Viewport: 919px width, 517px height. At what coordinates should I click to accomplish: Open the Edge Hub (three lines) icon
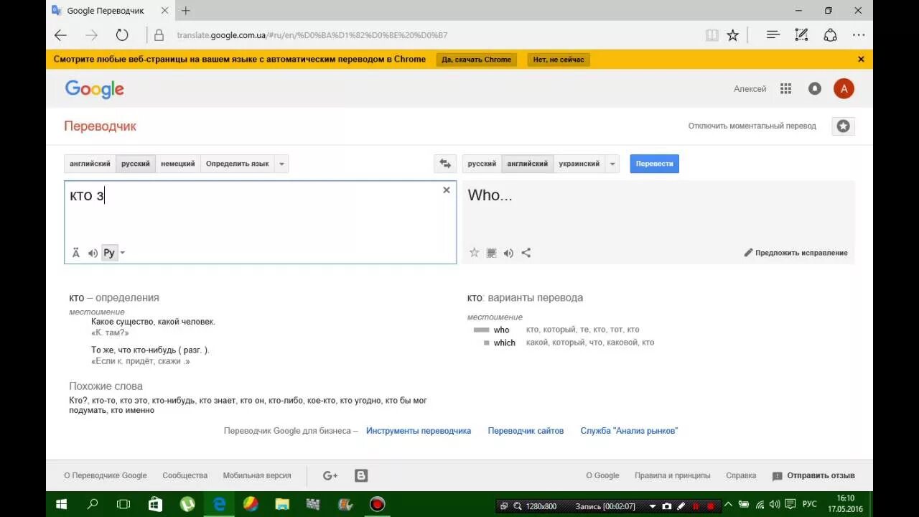click(x=773, y=34)
